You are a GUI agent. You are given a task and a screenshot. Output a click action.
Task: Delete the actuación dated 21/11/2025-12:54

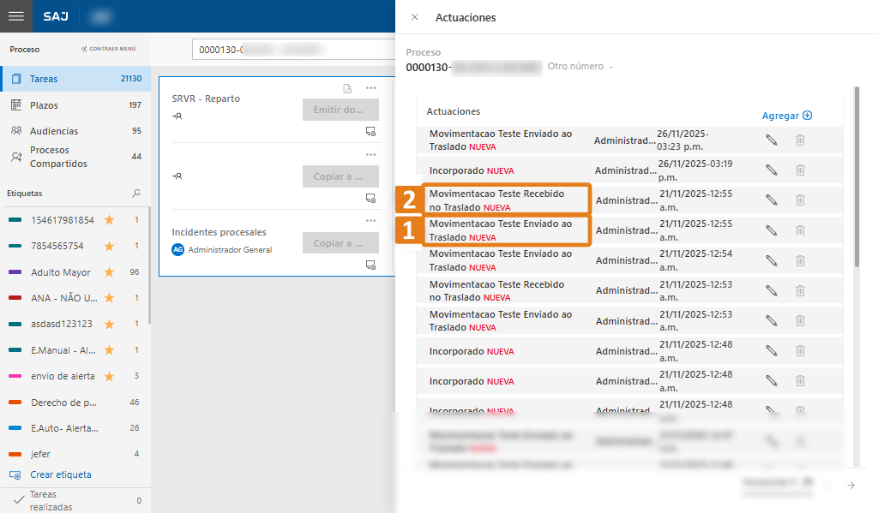pos(799,259)
